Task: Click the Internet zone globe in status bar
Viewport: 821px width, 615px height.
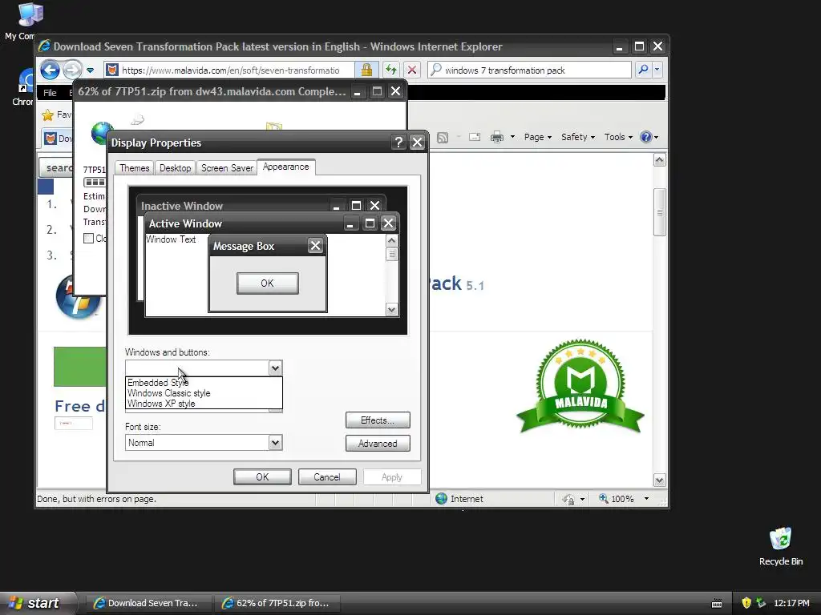Action: click(x=442, y=499)
